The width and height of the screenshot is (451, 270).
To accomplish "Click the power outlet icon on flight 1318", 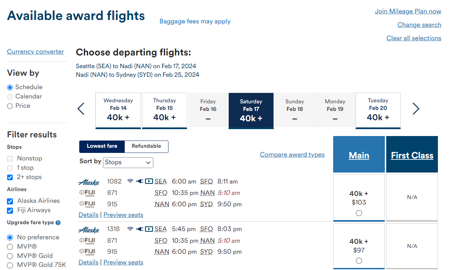I will tap(140, 229).
